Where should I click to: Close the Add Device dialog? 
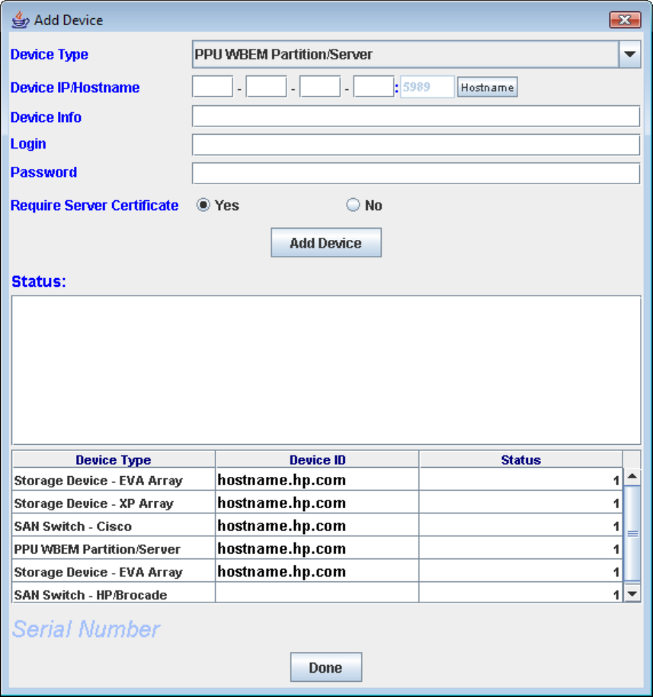pyautogui.click(x=625, y=20)
